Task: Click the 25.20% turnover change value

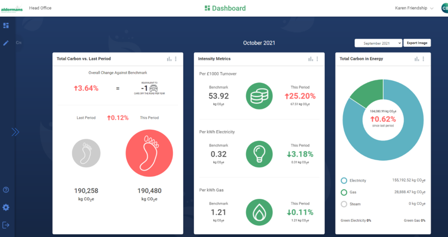Action: pyautogui.click(x=300, y=96)
